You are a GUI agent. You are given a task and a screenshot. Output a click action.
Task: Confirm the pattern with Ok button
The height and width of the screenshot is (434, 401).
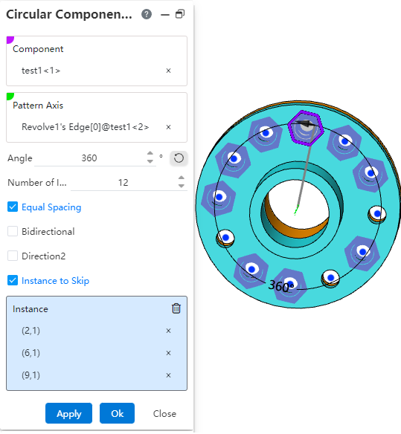(x=118, y=413)
